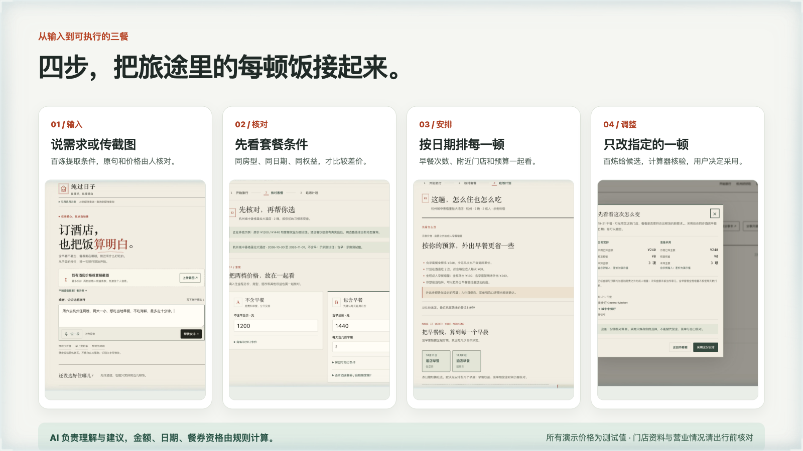
Task: Expand 房型与预订条件 in the 包含早餐 card
Action: 344,362
